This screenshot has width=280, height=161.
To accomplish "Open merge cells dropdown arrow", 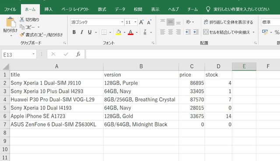I will 253,32.
